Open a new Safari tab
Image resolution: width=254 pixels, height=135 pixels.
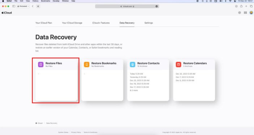pos(246,6)
